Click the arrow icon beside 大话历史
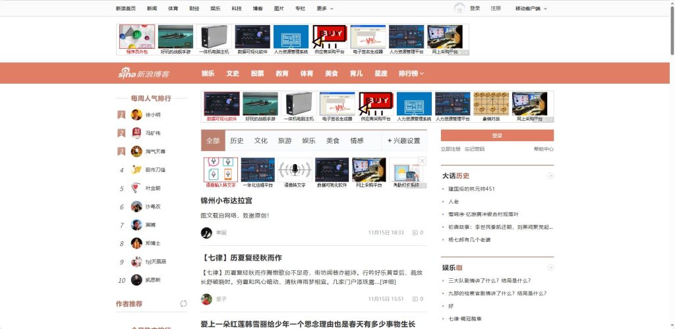Viewport: 675px width, 329px height. click(550, 175)
